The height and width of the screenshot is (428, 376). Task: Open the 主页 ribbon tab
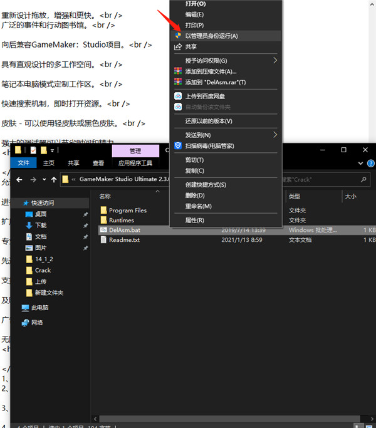[x=49, y=163]
